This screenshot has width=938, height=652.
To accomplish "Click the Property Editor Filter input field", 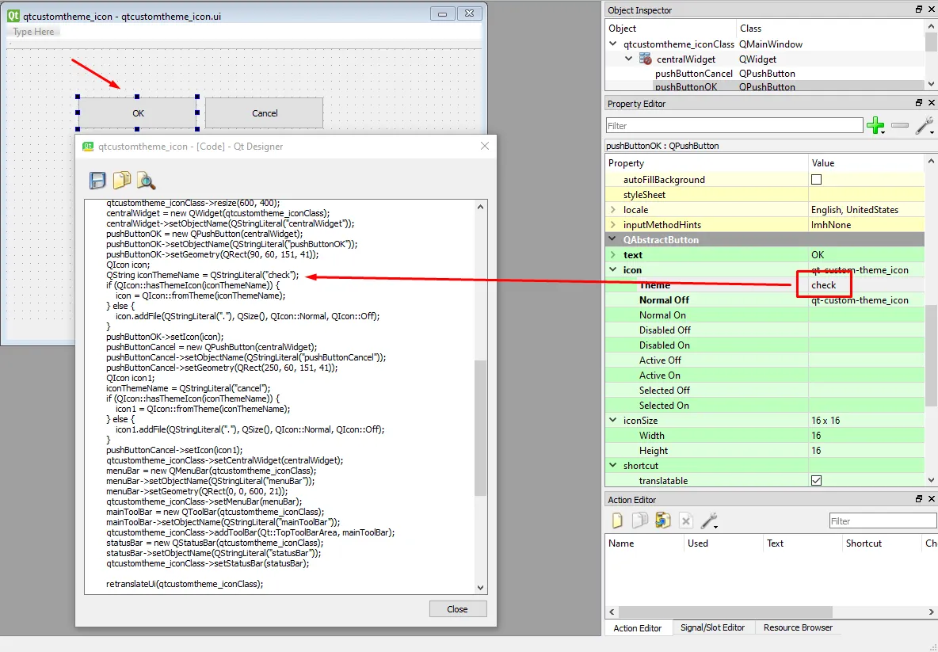I will click(x=734, y=126).
